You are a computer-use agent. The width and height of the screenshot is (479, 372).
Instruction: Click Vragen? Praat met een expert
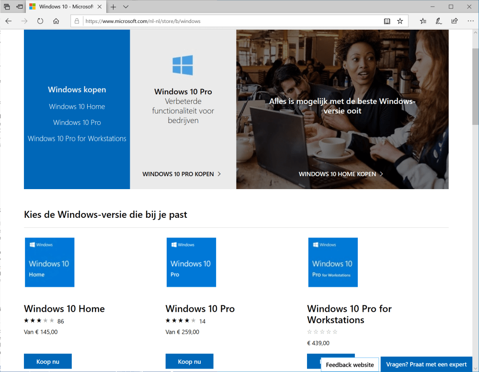426,364
